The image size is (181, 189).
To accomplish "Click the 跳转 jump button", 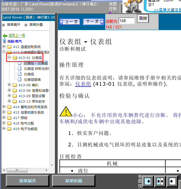I will point(143,19).
